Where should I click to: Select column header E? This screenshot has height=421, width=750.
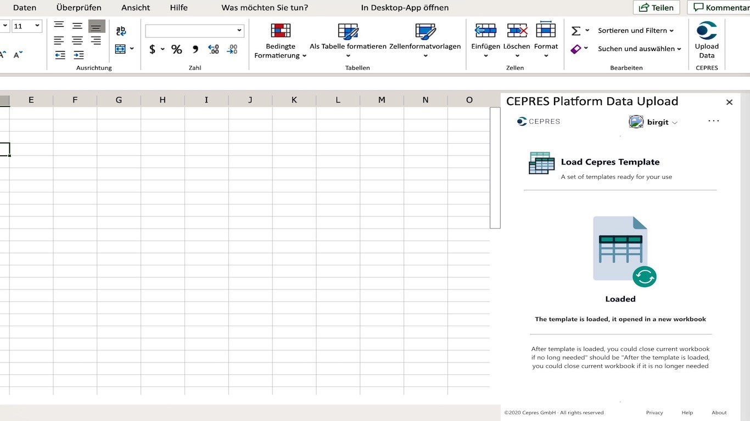31,100
